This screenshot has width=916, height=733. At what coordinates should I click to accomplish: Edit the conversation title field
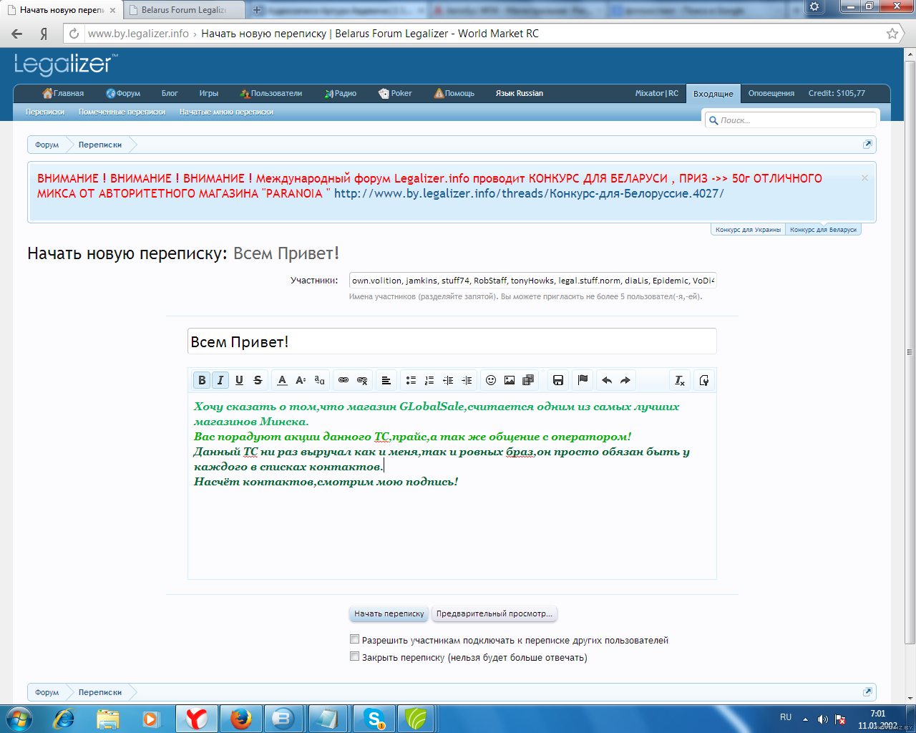(452, 341)
